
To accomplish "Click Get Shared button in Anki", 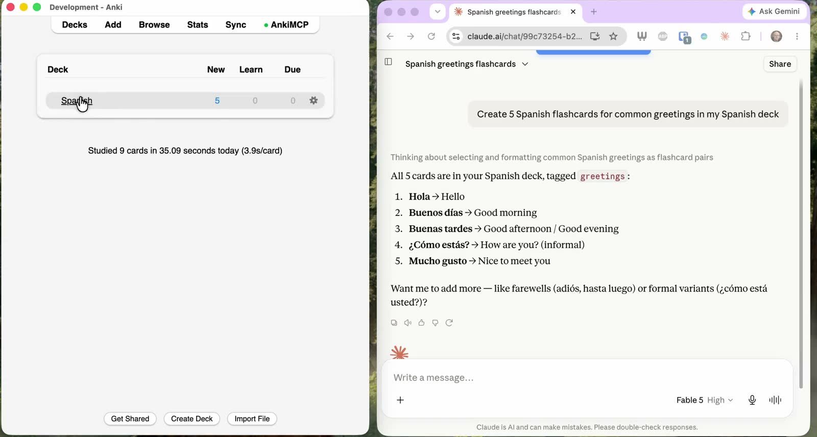I will [130, 419].
